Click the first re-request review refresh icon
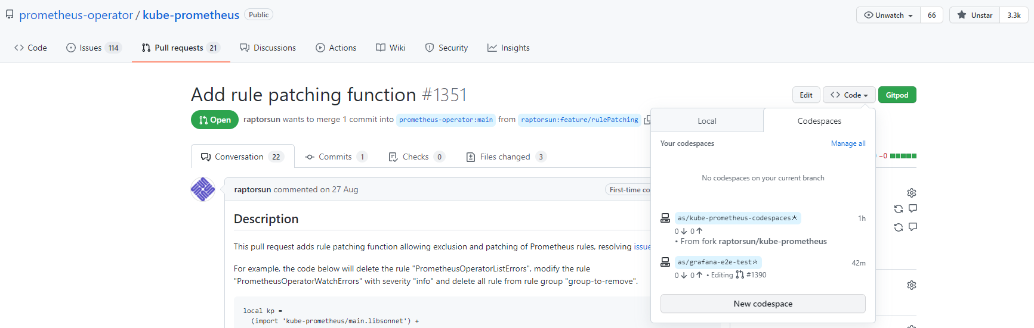Screen dimensions: 1034x328 pyautogui.click(x=899, y=209)
